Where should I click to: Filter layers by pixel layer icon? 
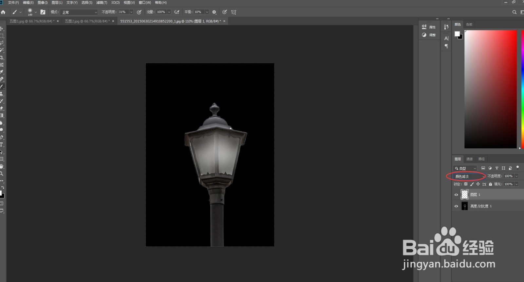tap(483, 168)
